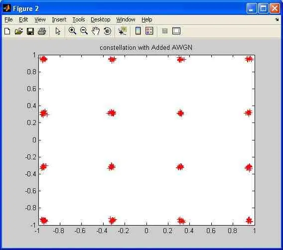Select the Pan hand tool
This screenshot has height=250, width=283.
coord(96,31)
